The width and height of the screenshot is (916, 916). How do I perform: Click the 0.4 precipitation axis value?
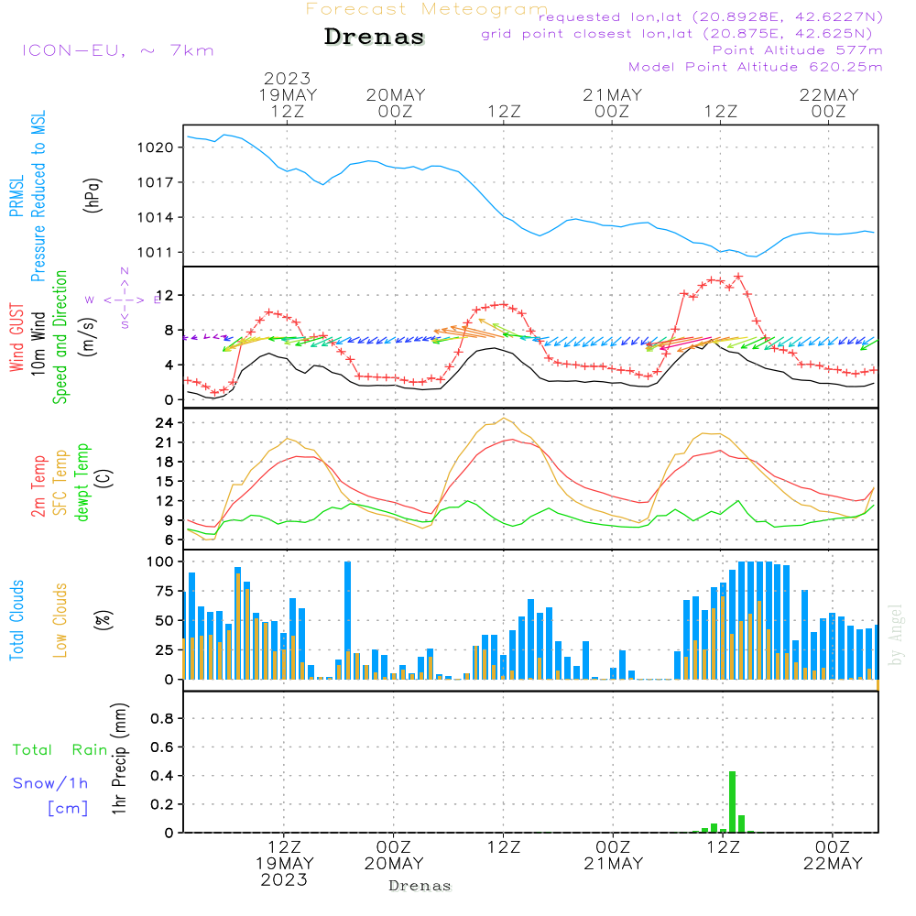[x=161, y=776]
